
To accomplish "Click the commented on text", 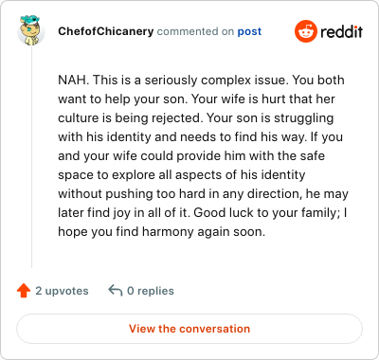I will tap(195, 31).
